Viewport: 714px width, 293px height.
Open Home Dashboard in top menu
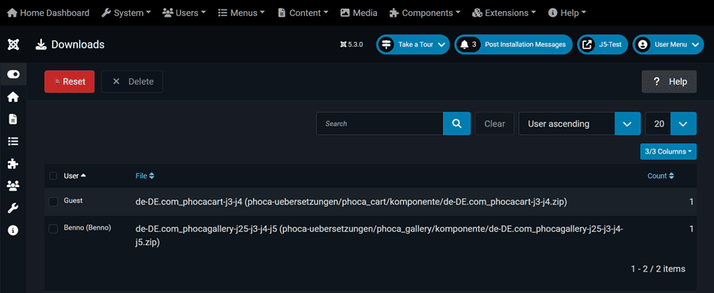pos(48,13)
